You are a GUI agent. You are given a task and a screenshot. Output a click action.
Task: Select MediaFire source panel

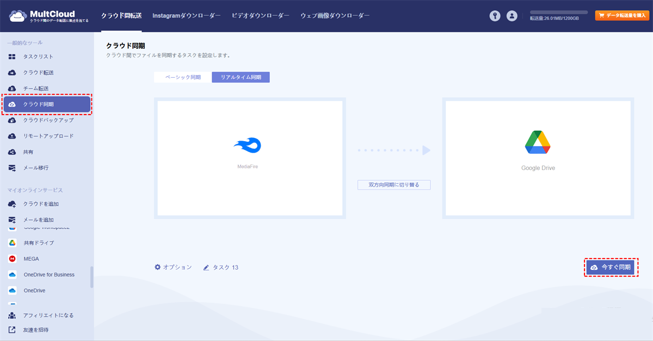click(x=250, y=159)
